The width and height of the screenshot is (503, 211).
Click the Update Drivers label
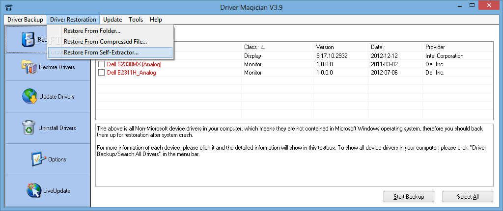[57, 97]
